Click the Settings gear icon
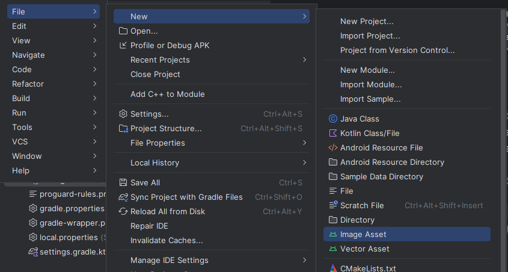This screenshot has width=508, height=272. click(x=123, y=114)
